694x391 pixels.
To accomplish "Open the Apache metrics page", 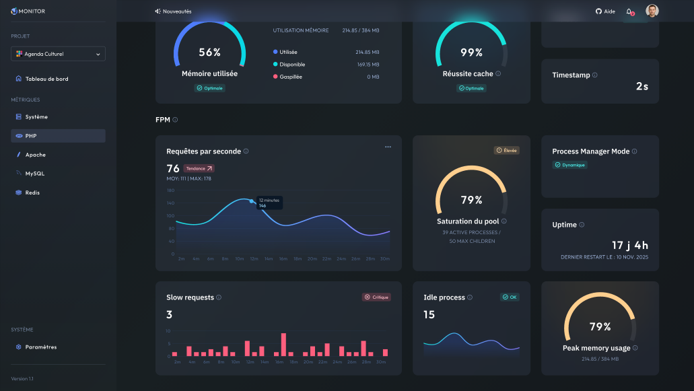I will coord(58,155).
